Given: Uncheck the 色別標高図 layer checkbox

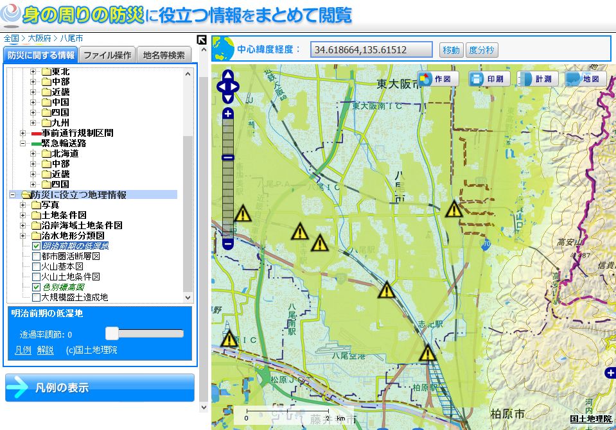Looking at the screenshot, I should (x=36, y=287).
